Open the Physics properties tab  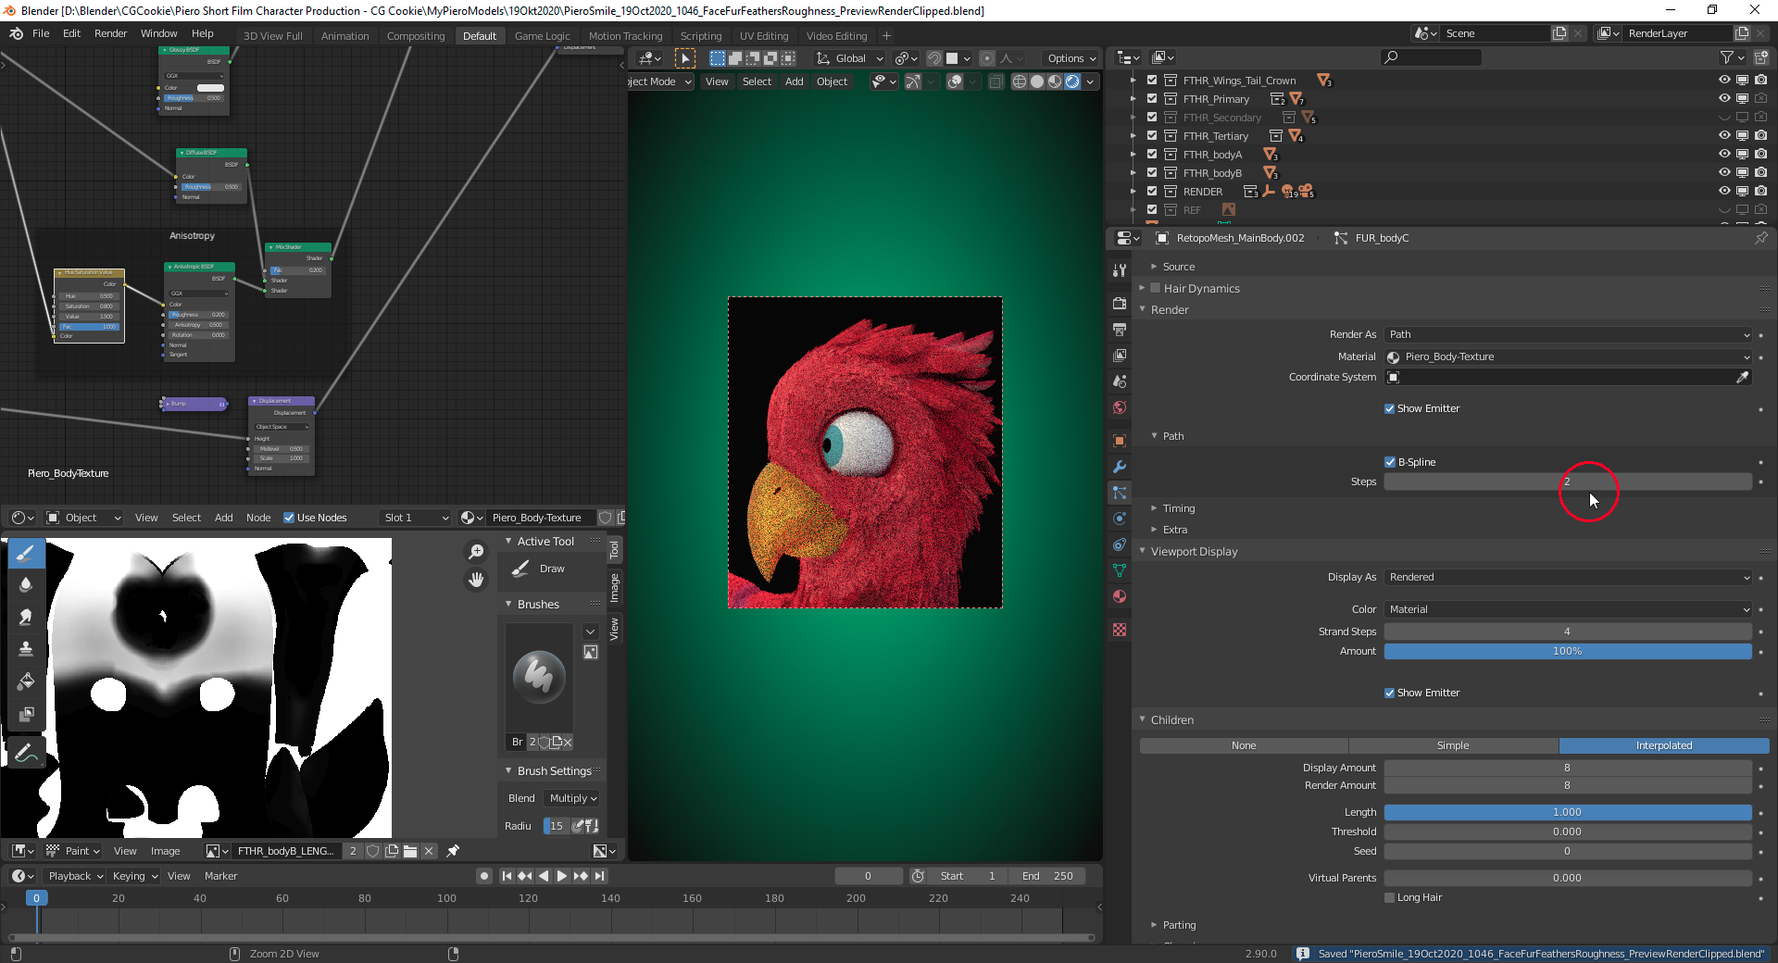click(x=1119, y=519)
